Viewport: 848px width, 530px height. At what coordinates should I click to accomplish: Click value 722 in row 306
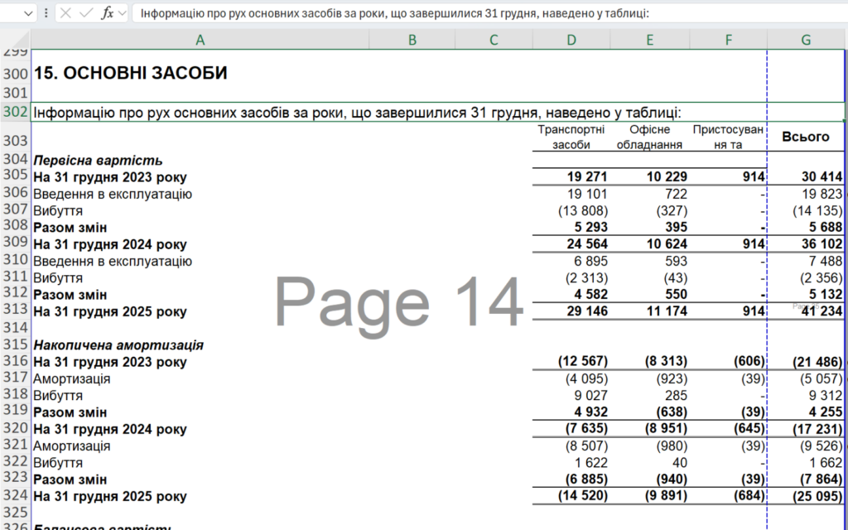[x=676, y=194]
